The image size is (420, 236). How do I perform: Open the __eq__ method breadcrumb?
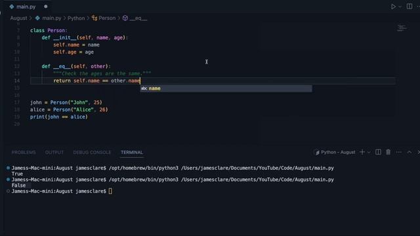138,18
